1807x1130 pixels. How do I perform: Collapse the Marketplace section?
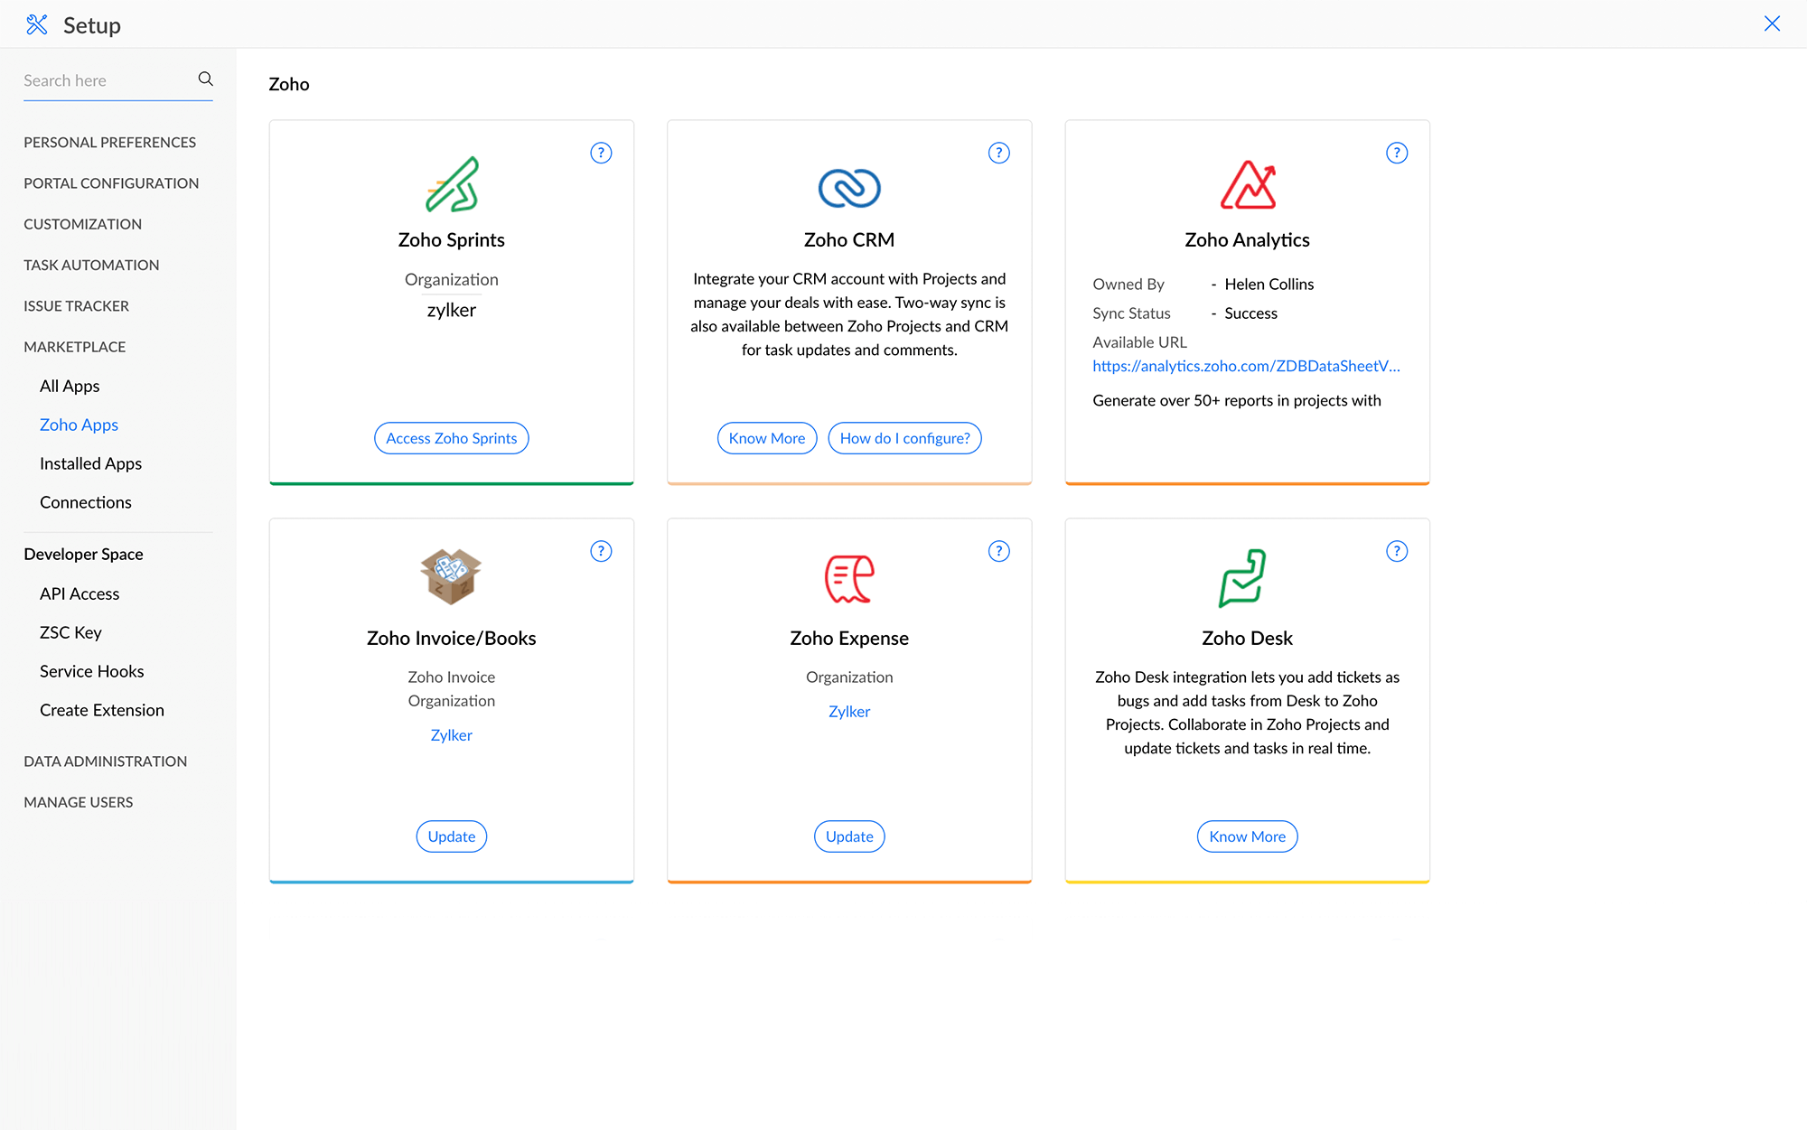tap(74, 347)
